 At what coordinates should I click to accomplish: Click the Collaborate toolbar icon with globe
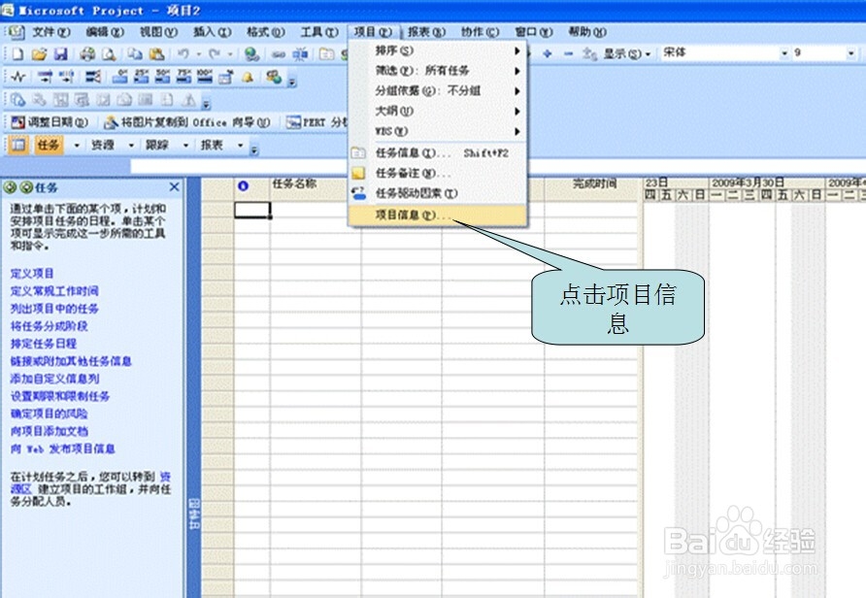click(274, 77)
